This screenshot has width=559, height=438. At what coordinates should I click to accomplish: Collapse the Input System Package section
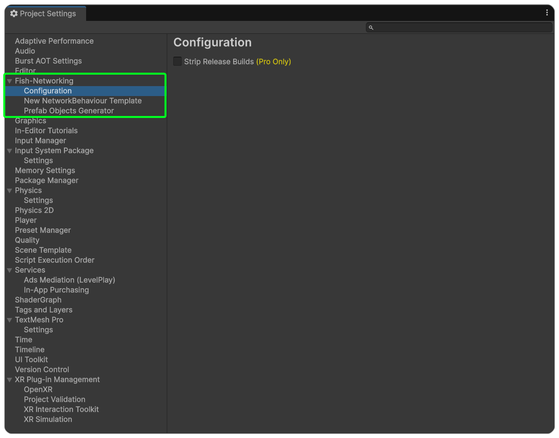[x=9, y=150]
